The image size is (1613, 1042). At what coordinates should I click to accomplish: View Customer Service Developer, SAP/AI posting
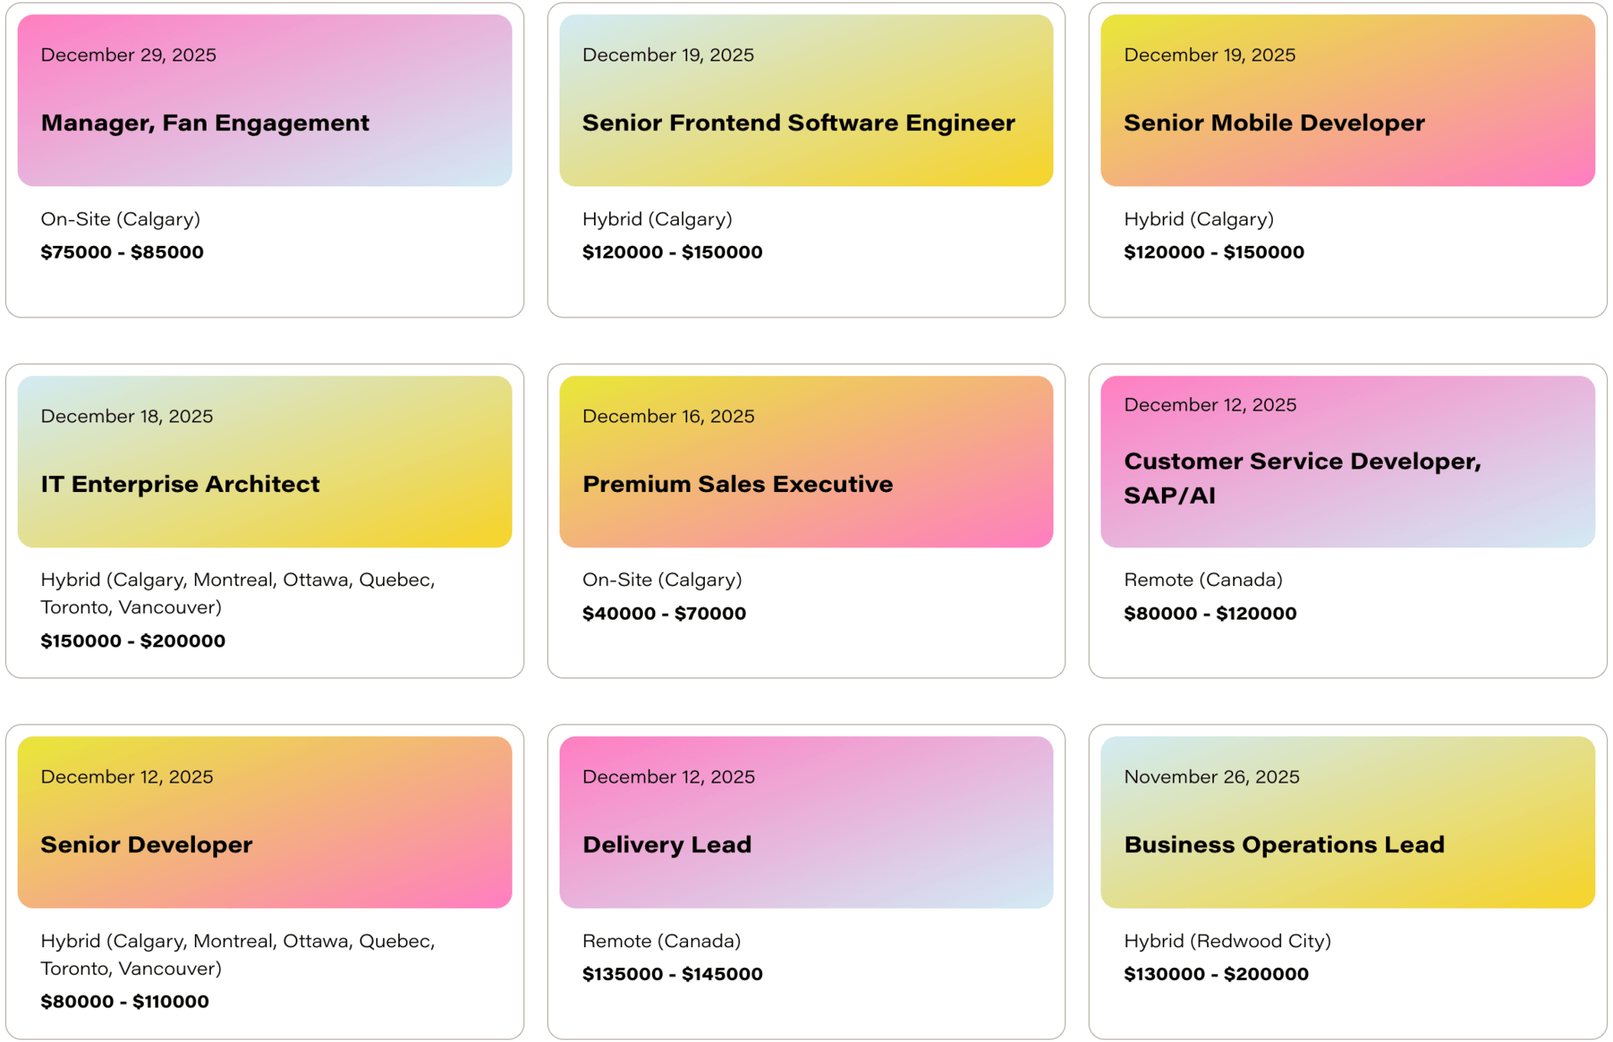tap(1301, 478)
